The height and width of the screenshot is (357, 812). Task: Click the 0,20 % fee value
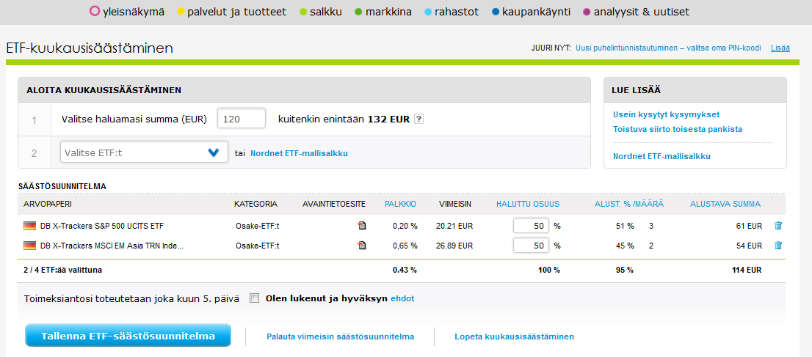click(405, 226)
